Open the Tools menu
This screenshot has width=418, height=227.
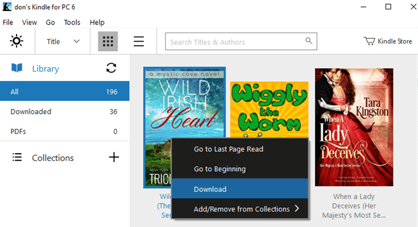pos(72,22)
